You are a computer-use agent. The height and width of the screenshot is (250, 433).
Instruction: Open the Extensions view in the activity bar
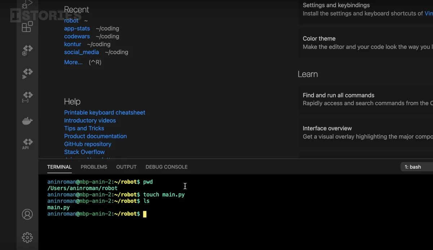coord(27,27)
